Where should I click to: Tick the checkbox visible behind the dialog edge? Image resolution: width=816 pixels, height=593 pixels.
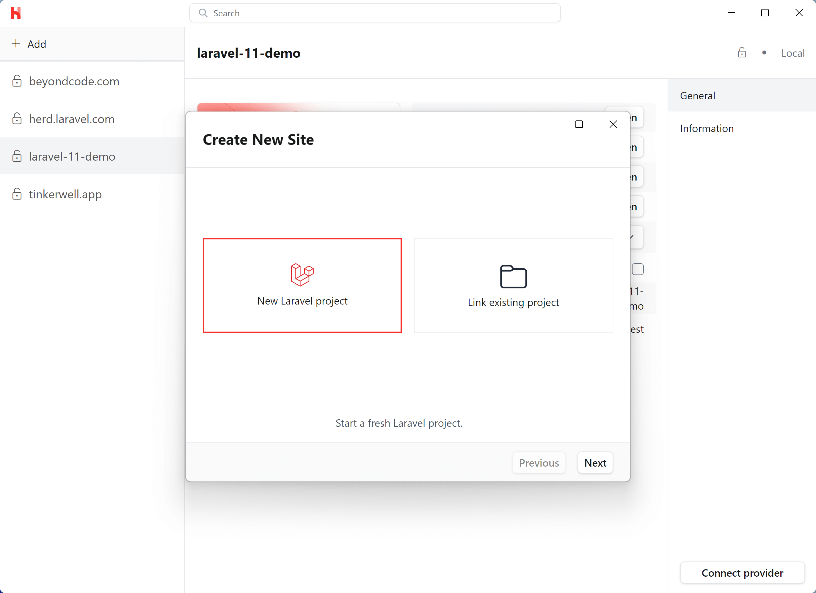tap(638, 269)
